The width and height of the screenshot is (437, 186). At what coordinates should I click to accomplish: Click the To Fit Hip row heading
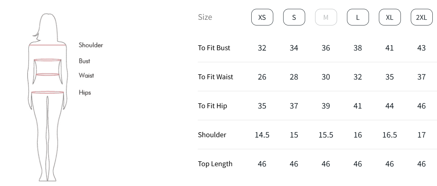click(x=212, y=106)
